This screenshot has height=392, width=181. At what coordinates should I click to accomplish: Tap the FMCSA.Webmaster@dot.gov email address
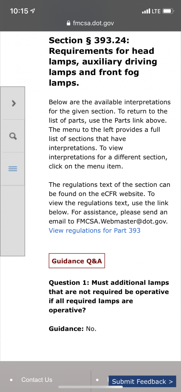click(x=122, y=221)
